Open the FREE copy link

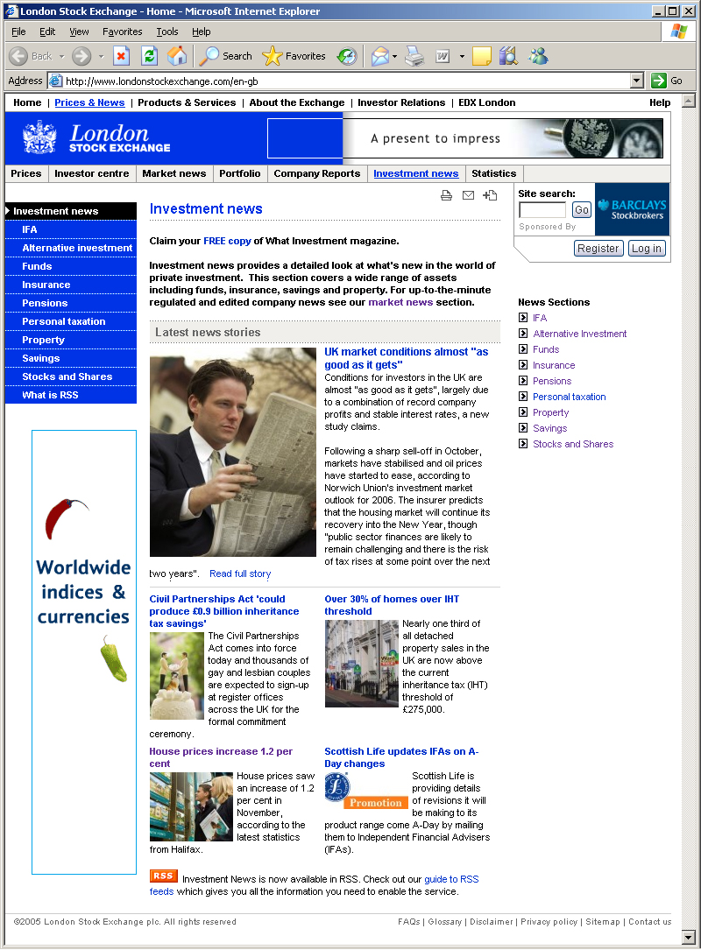[227, 241]
